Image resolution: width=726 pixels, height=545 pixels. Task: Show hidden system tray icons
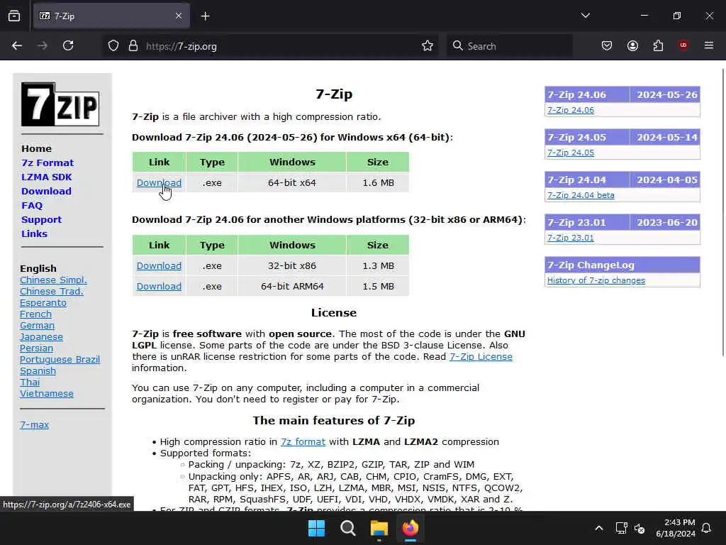[x=598, y=528]
